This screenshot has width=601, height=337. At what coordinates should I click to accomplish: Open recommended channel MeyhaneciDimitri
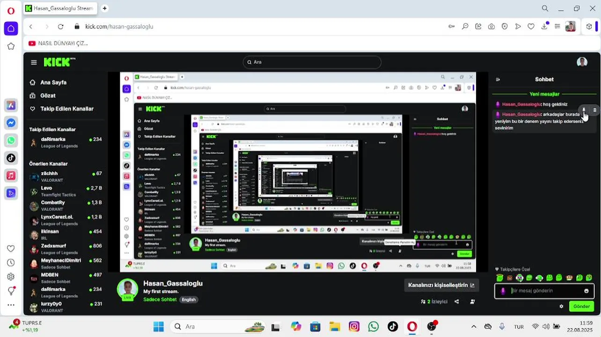coord(66,264)
